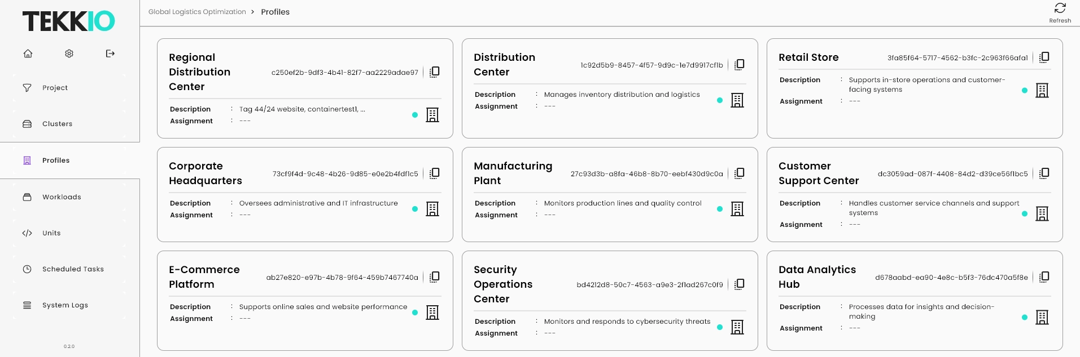Click 'Monitors and responds to cybersecurity threats'

coord(627,322)
